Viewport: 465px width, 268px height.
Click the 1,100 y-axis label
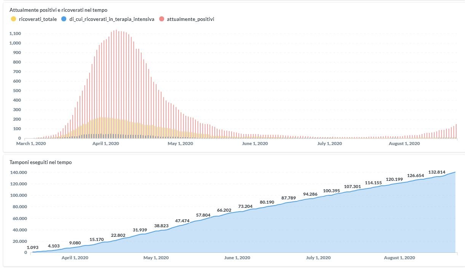(15, 33)
